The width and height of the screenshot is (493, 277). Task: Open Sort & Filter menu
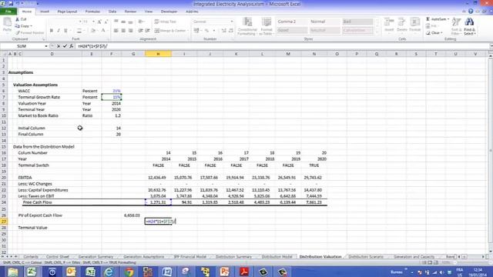coord(456,26)
